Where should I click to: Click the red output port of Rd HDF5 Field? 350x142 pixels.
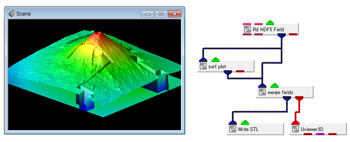pyautogui.click(x=293, y=34)
